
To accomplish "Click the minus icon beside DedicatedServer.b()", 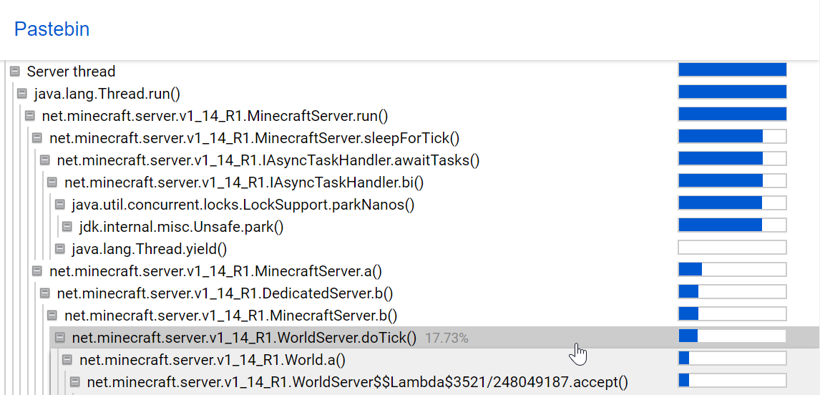I will [44, 293].
